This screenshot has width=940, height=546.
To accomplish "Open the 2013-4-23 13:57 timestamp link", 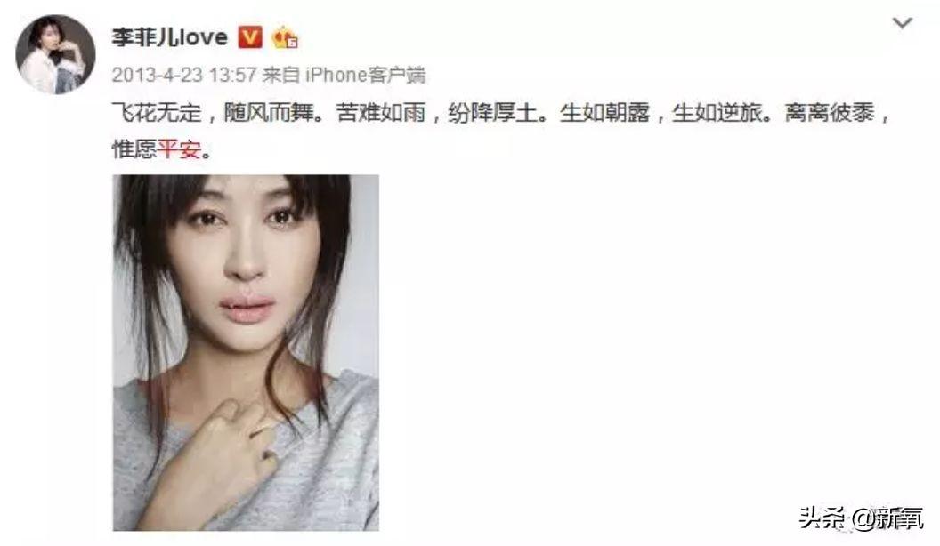I will 184,75.
